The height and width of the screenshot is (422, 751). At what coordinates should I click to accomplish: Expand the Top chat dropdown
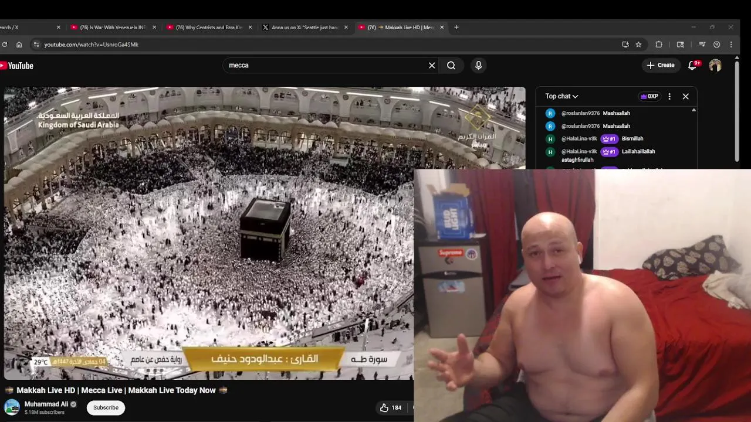click(561, 96)
